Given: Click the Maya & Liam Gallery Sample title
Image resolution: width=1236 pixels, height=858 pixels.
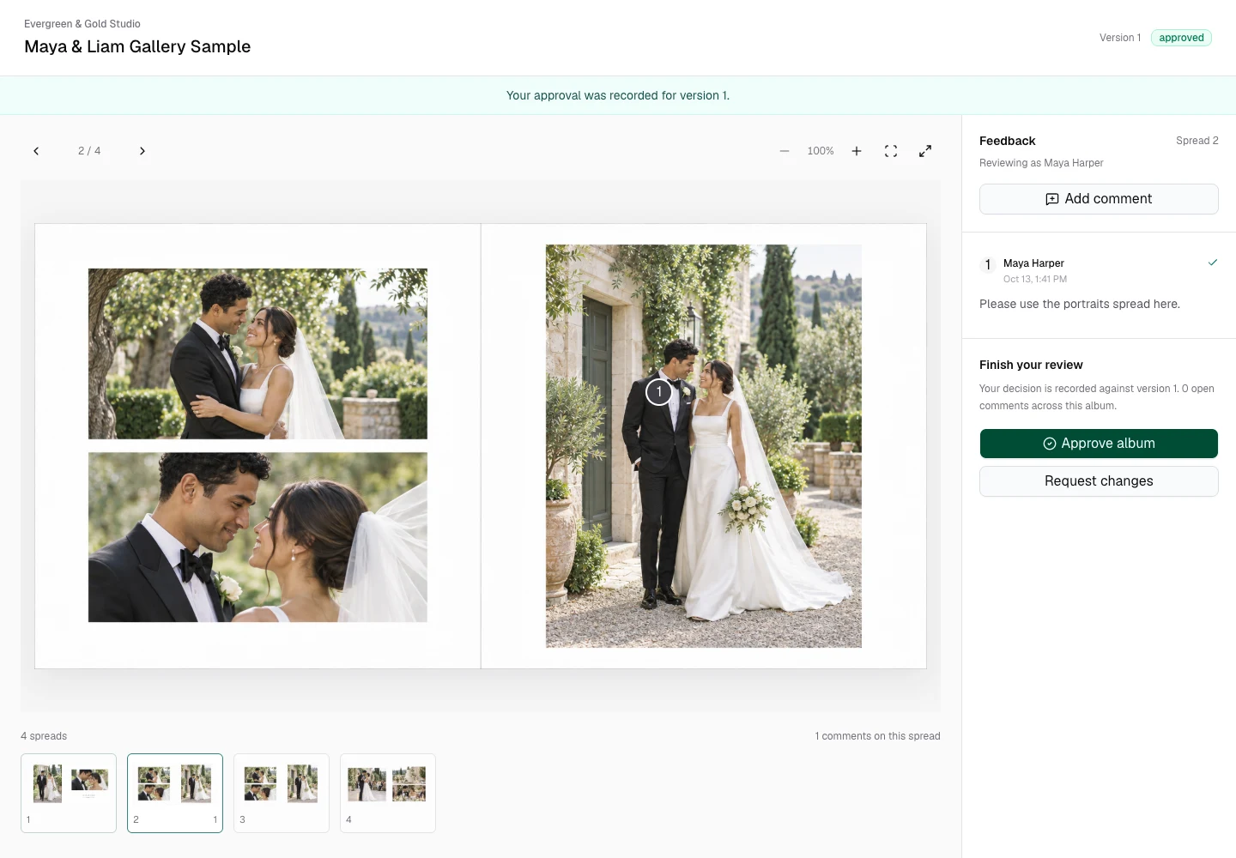Looking at the screenshot, I should [x=137, y=46].
